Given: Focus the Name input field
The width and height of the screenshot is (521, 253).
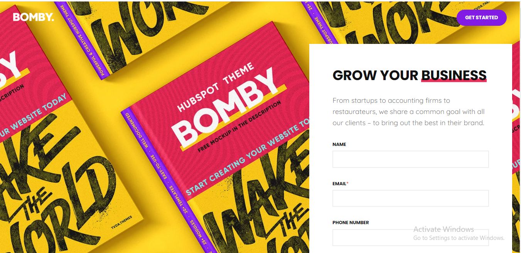Looking at the screenshot, I should [410, 159].
